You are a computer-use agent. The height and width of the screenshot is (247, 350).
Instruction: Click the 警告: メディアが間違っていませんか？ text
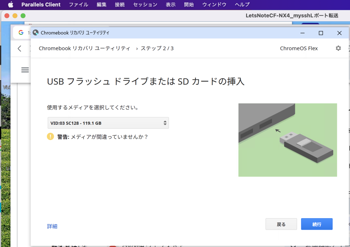click(103, 137)
